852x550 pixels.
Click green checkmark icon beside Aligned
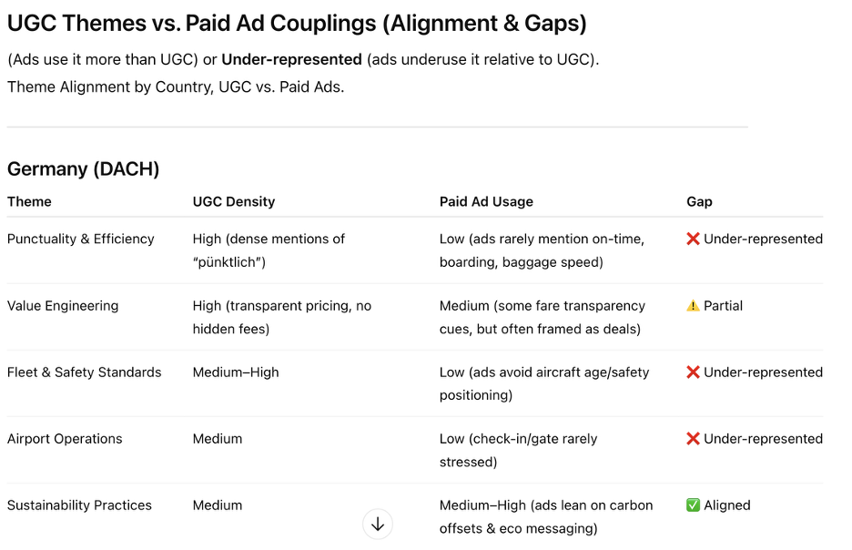tap(693, 505)
